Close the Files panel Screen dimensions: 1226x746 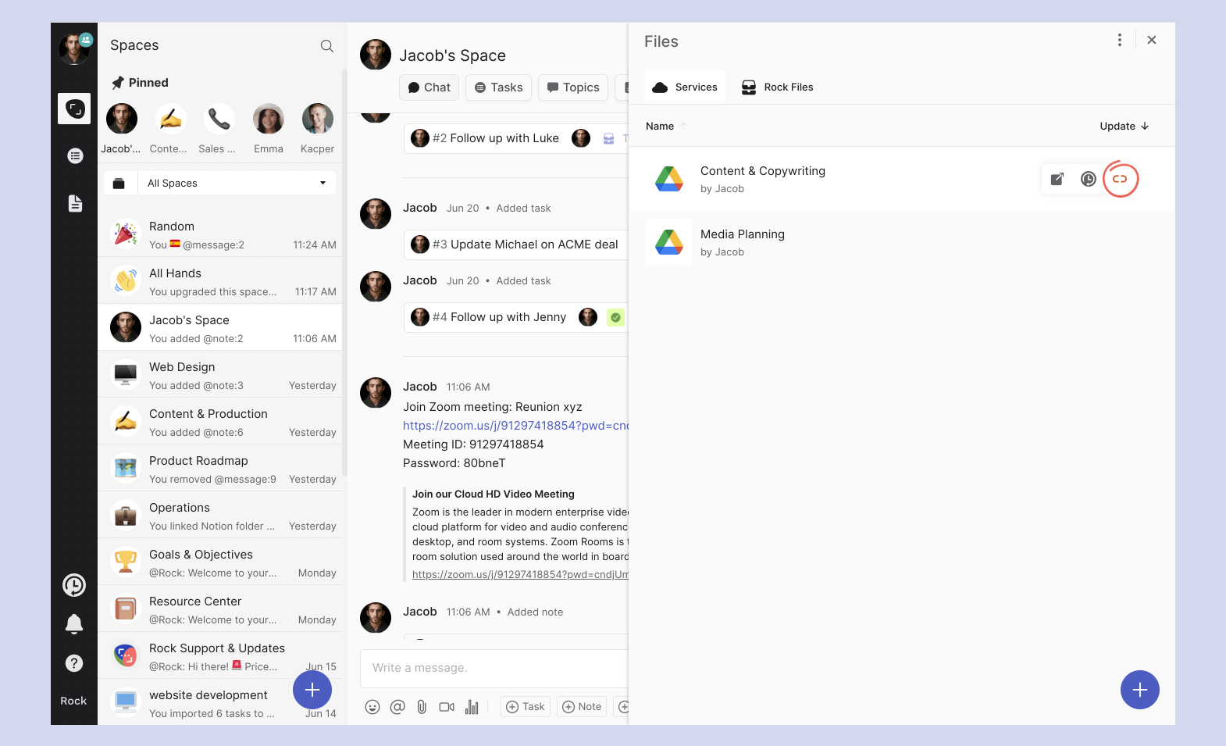[1152, 40]
